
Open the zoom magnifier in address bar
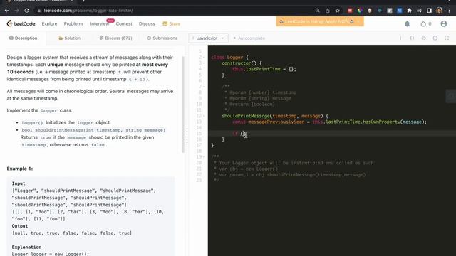318,11
